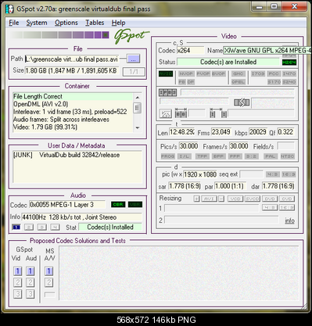Click the green CBR audio indicator

pos(118,205)
